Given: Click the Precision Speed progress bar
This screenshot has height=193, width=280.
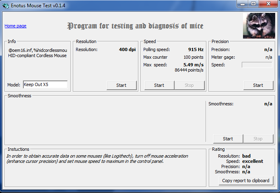Looking at the screenshot, I should [x=257, y=65].
